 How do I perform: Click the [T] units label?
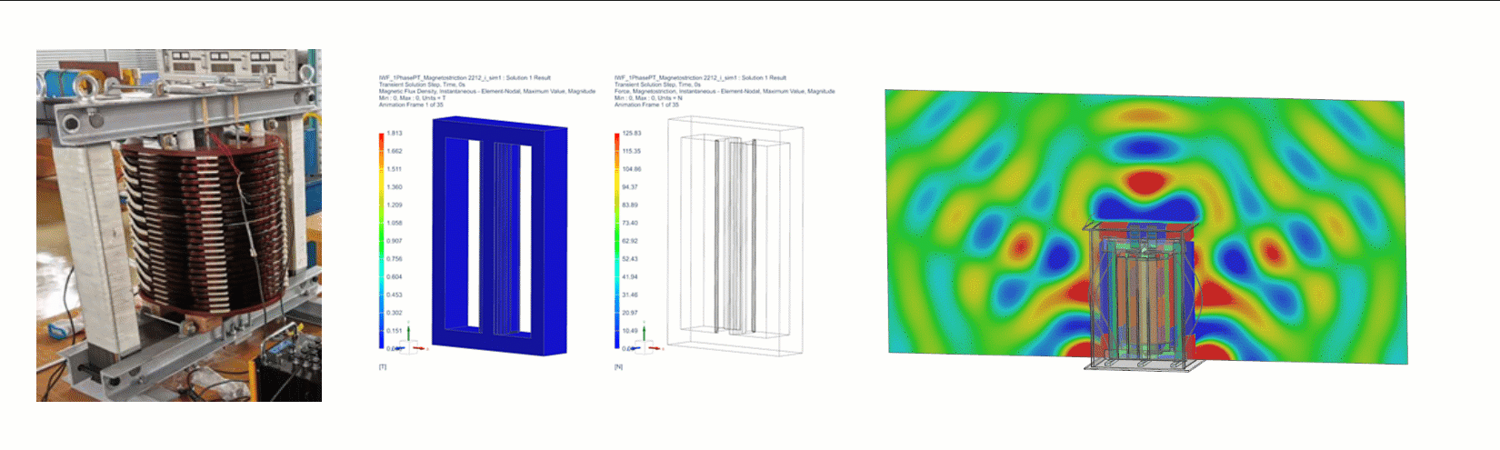coord(383,366)
